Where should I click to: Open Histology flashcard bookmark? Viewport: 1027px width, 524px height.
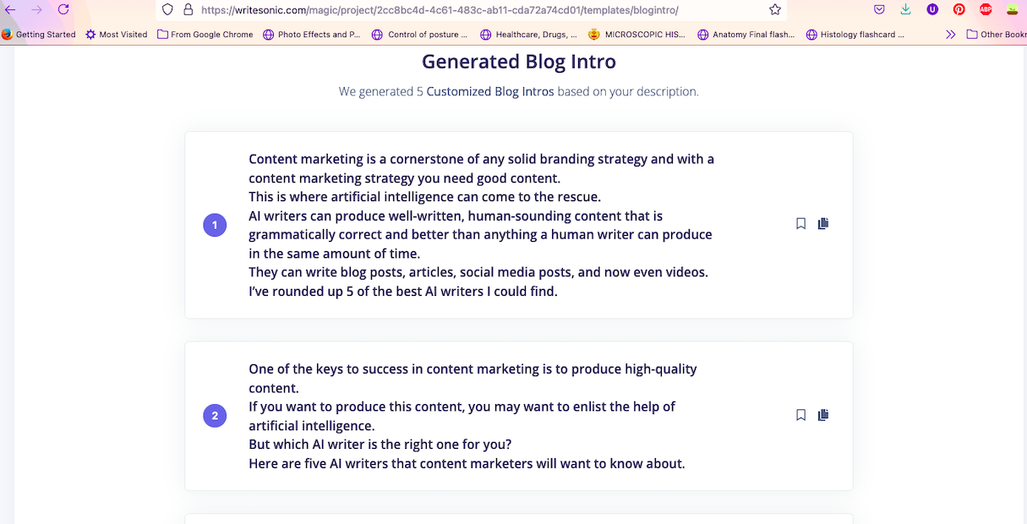click(x=855, y=35)
